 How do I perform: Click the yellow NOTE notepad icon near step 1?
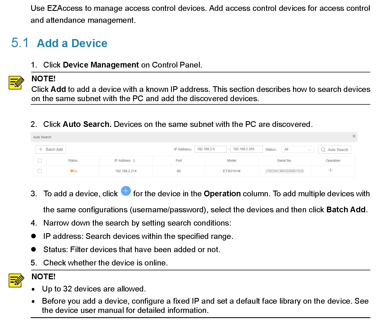coord(16,82)
